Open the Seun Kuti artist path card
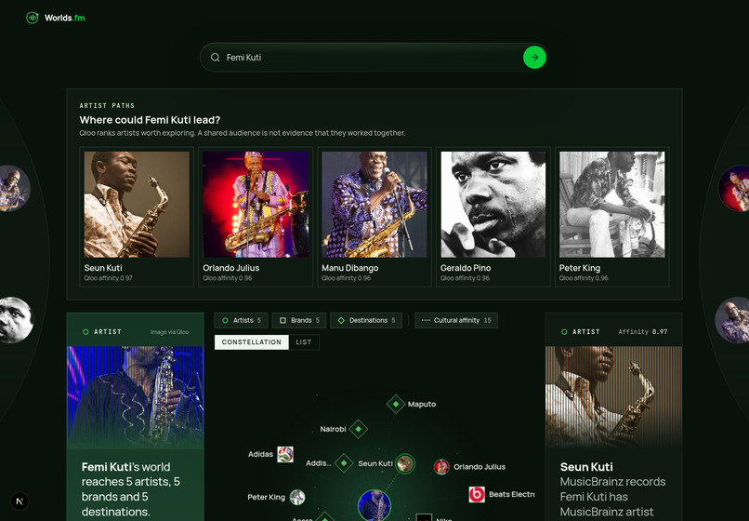This screenshot has height=521, width=749. pyautogui.click(x=137, y=217)
